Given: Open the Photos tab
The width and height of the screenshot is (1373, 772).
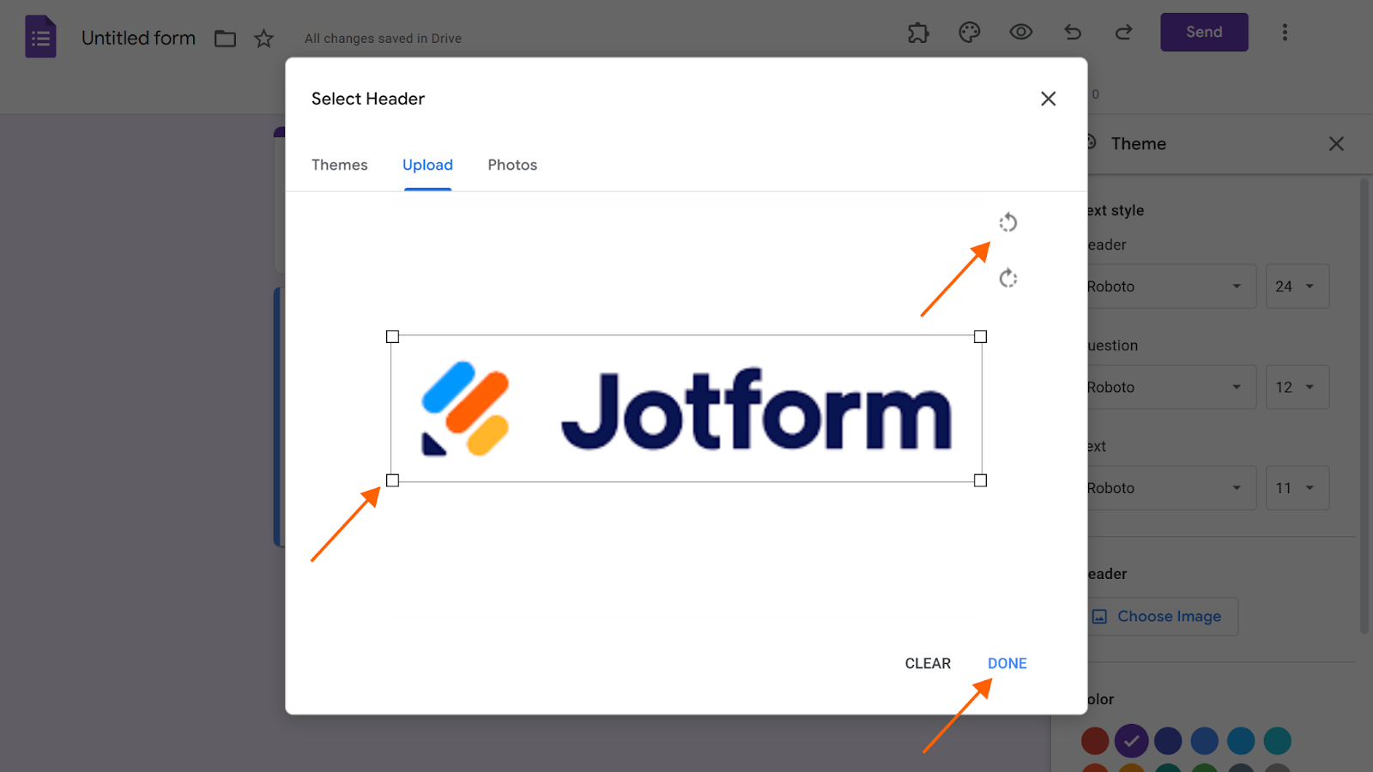Looking at the screenshot, I should [512, 165].
